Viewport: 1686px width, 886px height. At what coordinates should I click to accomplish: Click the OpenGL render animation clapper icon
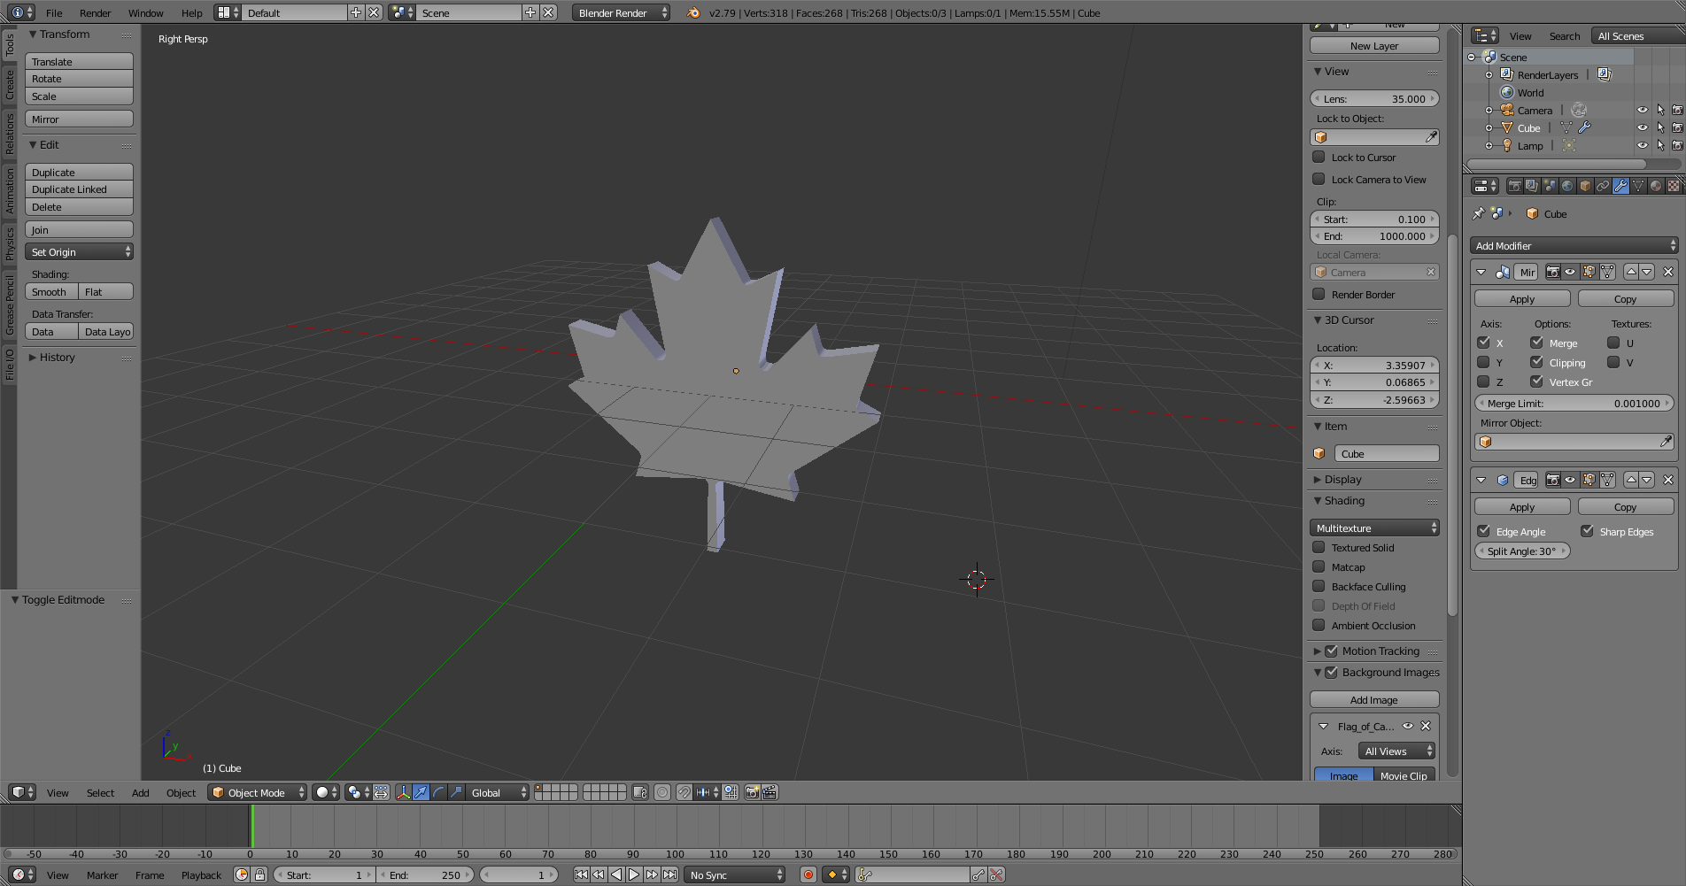pos(770,792)
